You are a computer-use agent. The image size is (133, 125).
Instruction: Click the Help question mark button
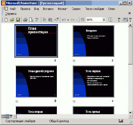(110, 20)
